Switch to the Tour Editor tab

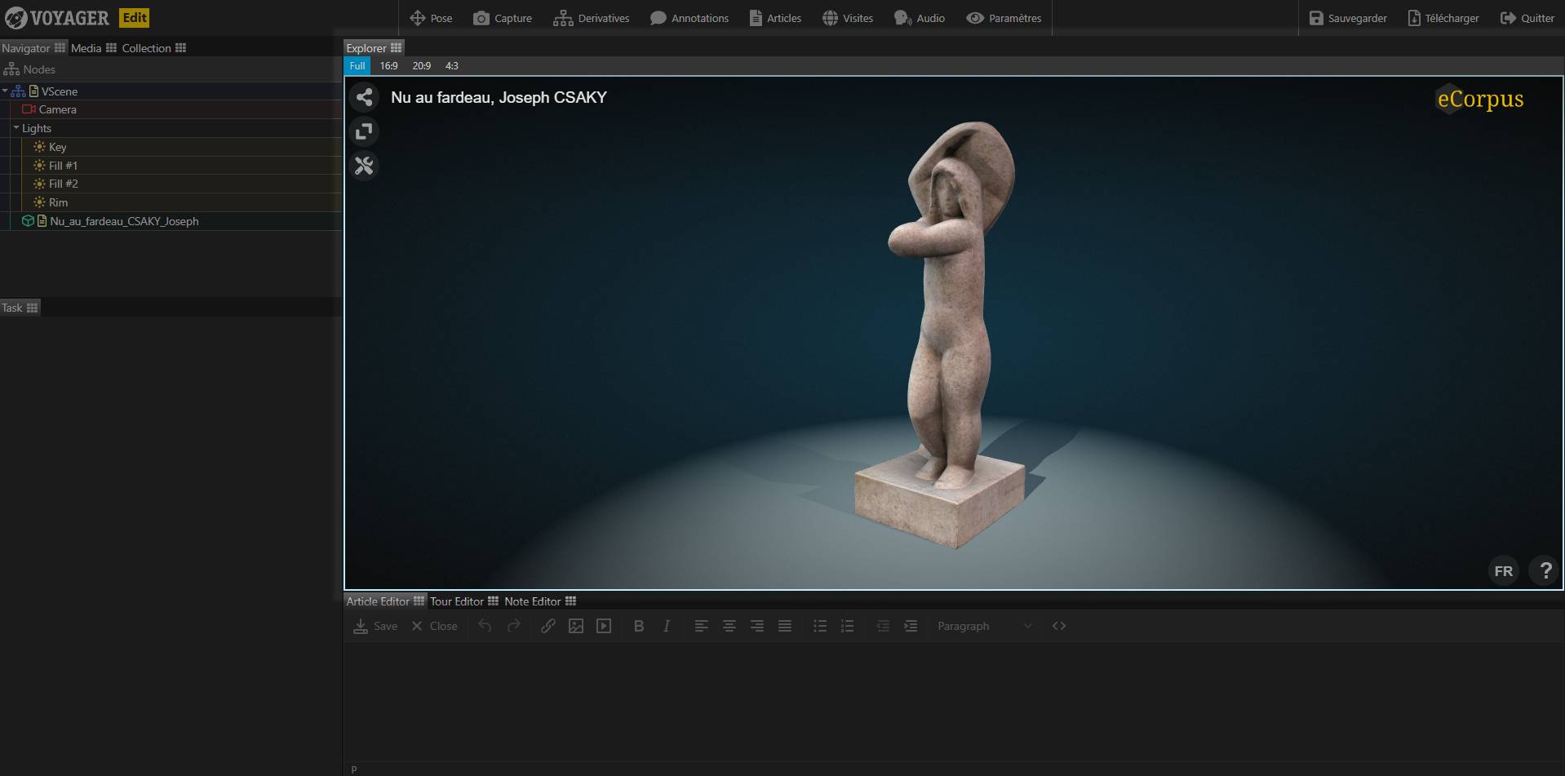463,601
